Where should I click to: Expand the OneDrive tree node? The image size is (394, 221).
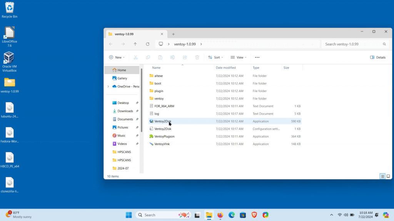point(108,86)
